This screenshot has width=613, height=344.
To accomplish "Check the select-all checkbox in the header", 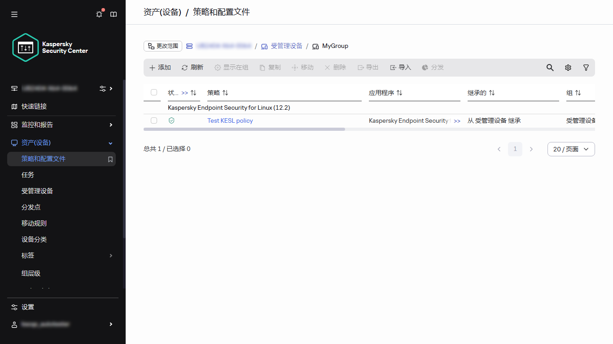I will 154,92.
